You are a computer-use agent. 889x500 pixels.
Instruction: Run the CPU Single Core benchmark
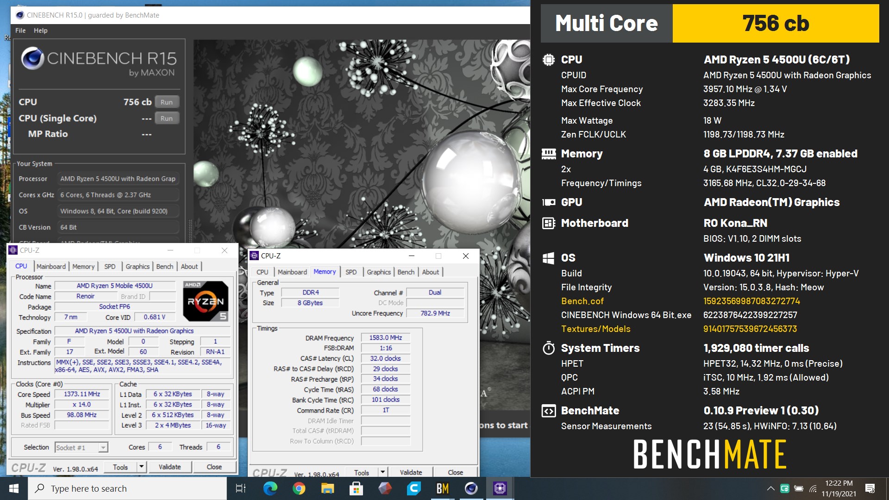click(167, 118)
